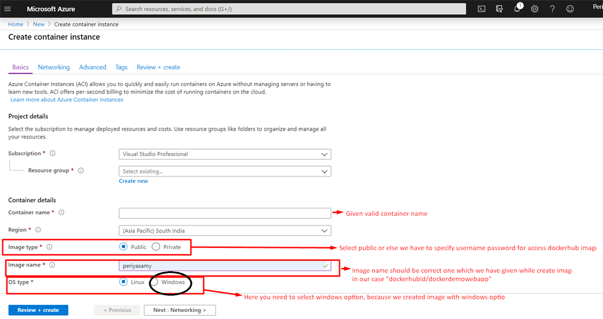Go to New breadcrumb
The image size is (603, 319).
(x=39, y=24)
